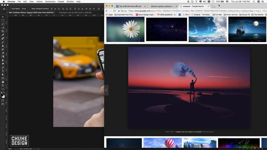Select the Brush tool
This screenshot has width=267, height=150.
pos(3,42)
